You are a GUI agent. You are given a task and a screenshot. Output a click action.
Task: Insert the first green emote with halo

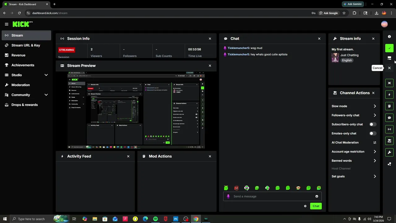tap(226, 188)
